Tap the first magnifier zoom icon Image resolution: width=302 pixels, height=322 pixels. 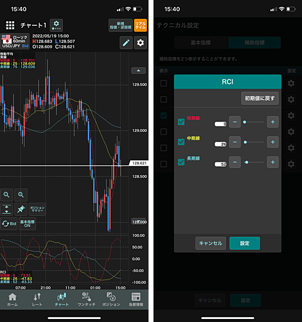click(6, 194)
